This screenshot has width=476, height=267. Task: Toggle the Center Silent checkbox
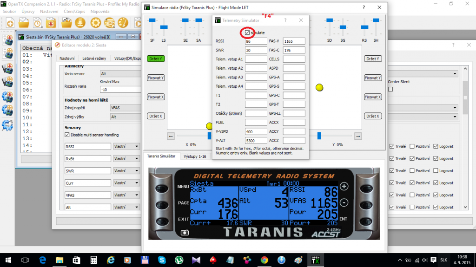[x=390, y=89]
